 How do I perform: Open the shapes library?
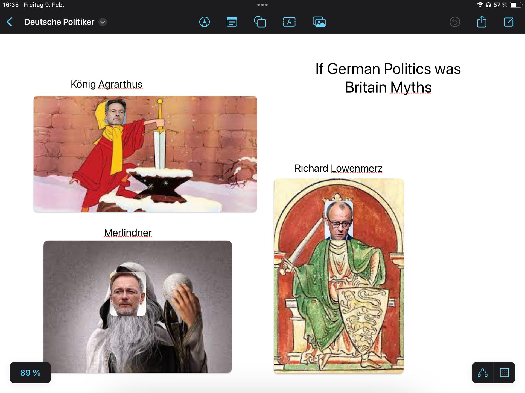[260, 22]
